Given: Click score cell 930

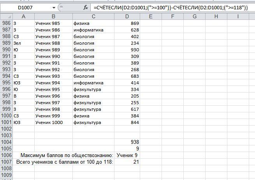Looking at the screenshot, I should 127,50.
